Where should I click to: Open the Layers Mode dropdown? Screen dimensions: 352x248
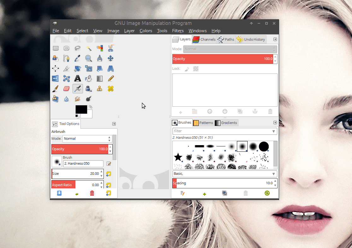(x=230, y=49)
